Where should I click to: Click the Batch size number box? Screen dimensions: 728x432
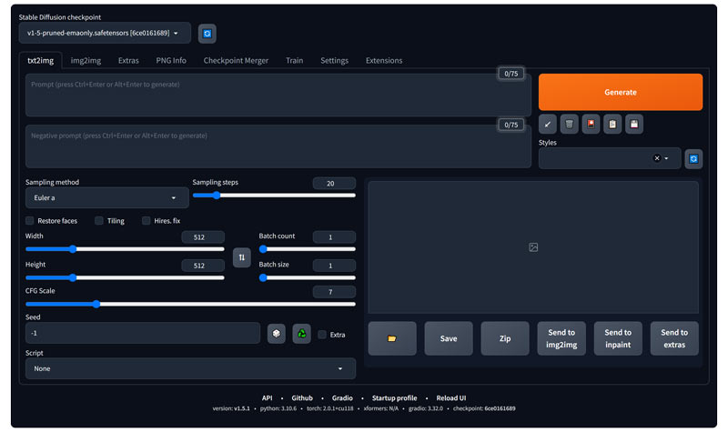click(x=334, y=266)
